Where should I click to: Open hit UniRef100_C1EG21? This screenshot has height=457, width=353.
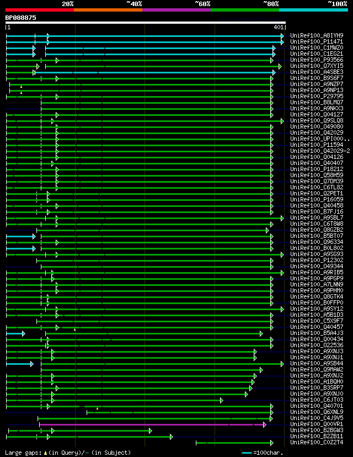click(317, 54)
